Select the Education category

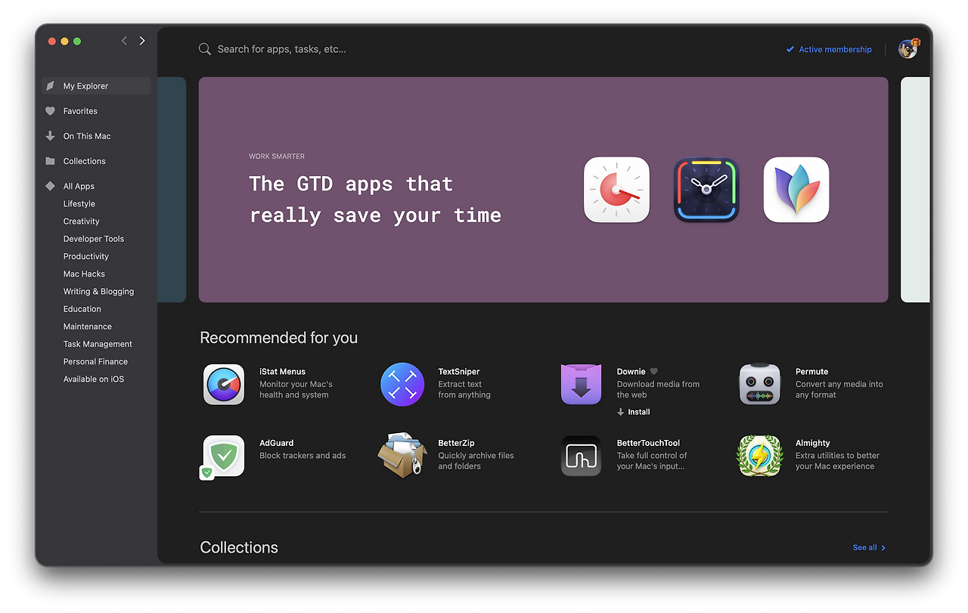[82, 309]
